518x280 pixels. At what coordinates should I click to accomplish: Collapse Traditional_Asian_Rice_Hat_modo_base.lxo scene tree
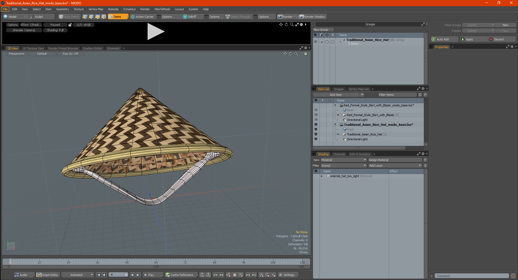(335, 125)
